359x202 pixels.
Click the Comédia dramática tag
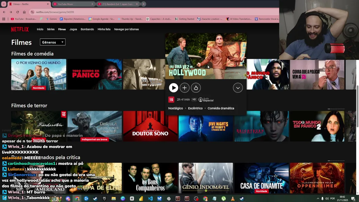[x=221, y=108]
